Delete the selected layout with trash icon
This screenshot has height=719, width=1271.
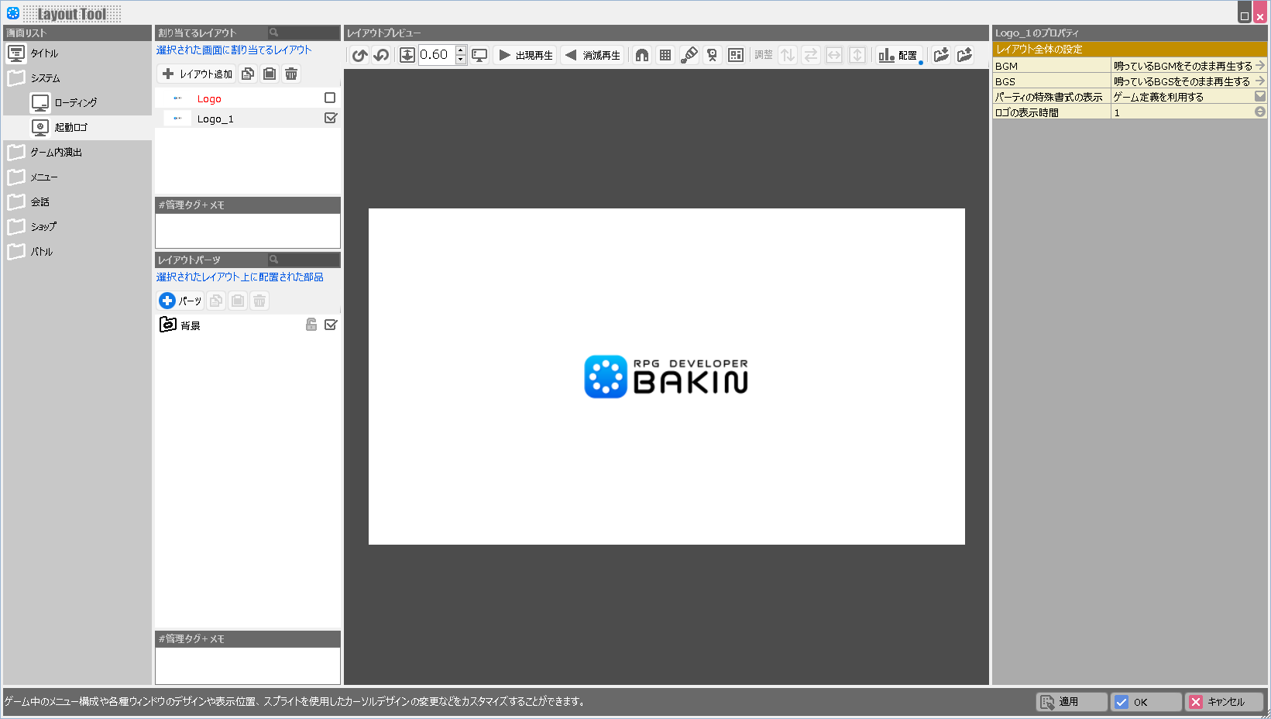[x=291, y=74]
